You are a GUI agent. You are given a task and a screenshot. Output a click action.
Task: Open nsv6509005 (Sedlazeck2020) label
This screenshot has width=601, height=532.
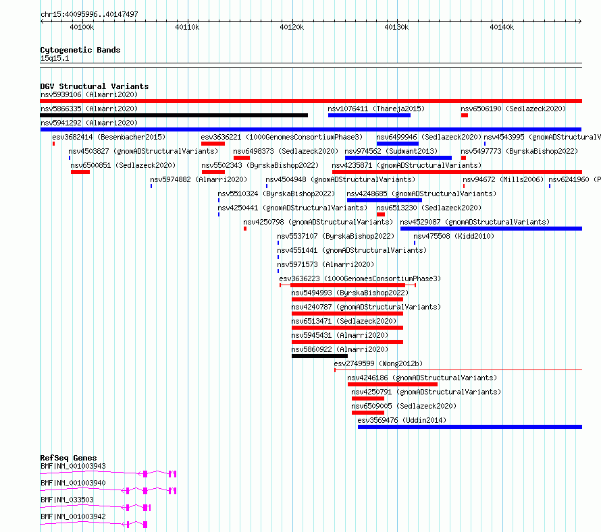[x=404, y=406]
